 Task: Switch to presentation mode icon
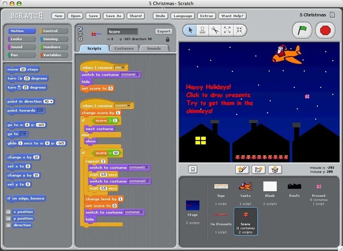193,169
